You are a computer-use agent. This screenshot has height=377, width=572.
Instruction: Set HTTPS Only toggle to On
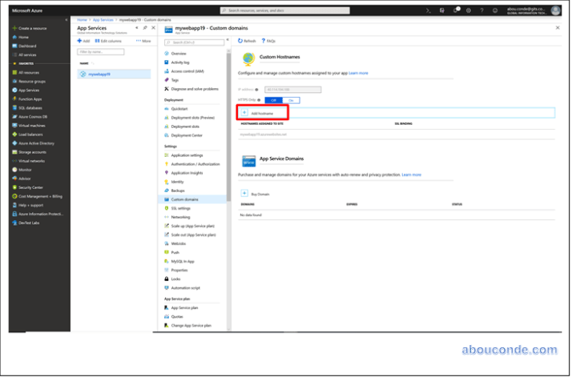coord(291,100)
